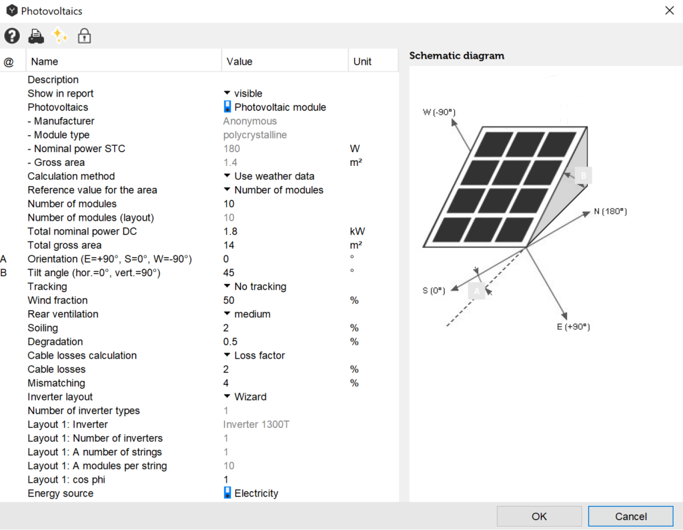
Task: Open Cable losses calculation dropdown
Action: 227,356
